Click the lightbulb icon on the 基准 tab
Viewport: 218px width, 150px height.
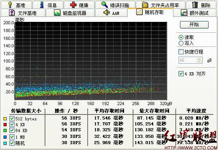[x=10, y=5]
